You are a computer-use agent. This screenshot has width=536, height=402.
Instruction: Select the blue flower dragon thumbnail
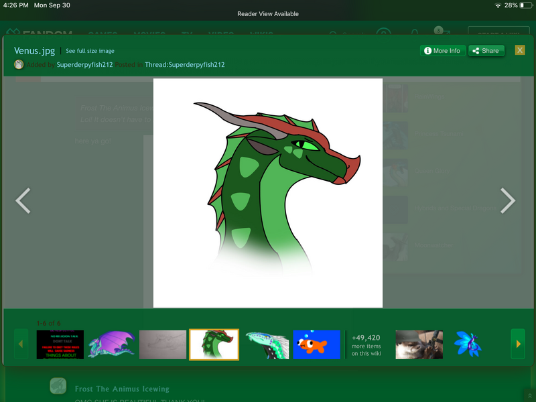coord(468,344)
